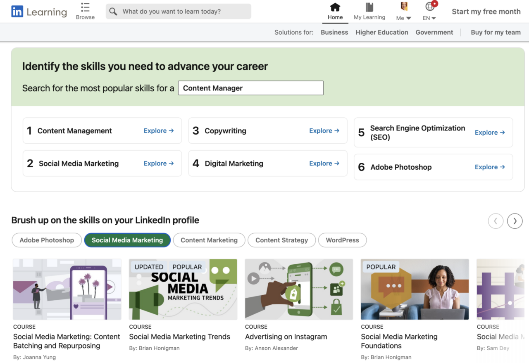Click the Copywriting skill card label

(x=226, y=130)
